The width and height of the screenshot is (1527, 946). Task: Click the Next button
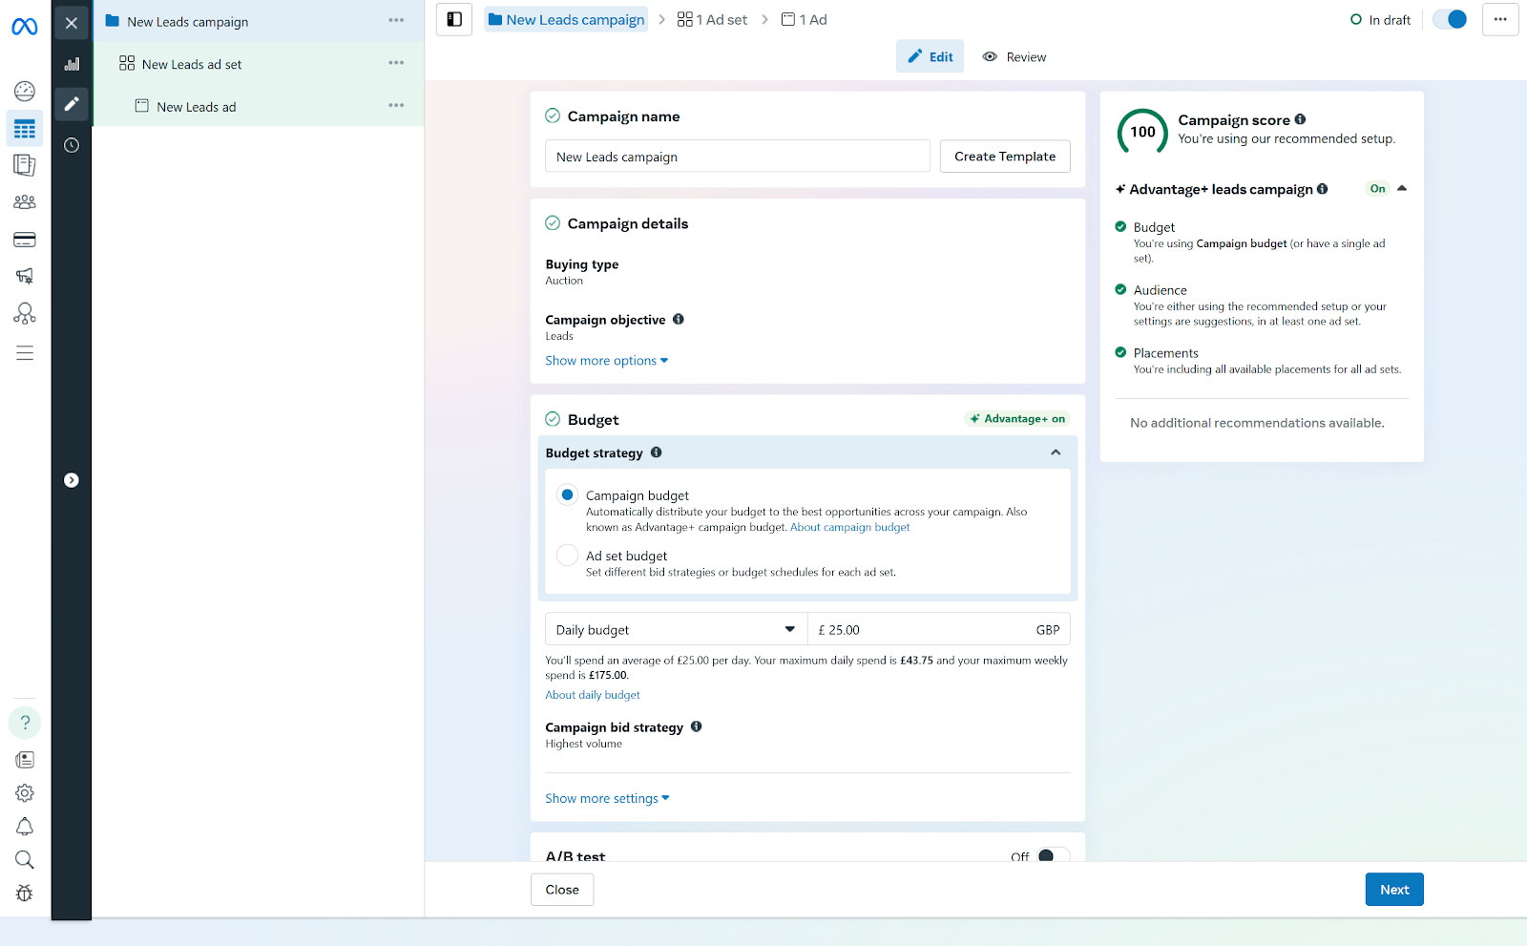point(1394,890)
